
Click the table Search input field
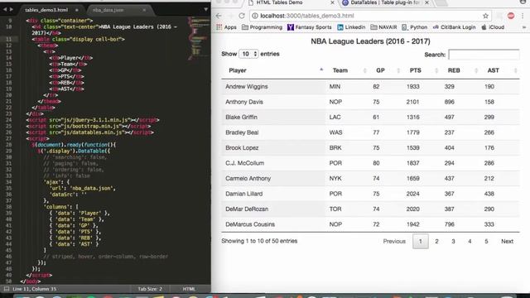[484, 55]
